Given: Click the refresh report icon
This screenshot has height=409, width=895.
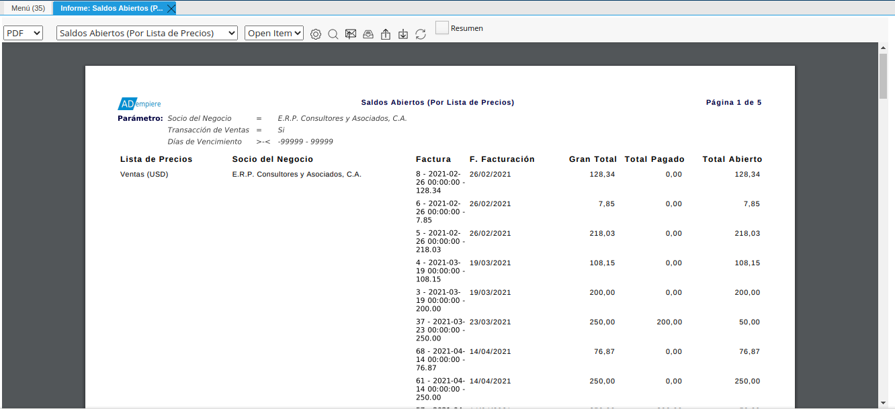Looking at the screenshot, I should 421,34.
